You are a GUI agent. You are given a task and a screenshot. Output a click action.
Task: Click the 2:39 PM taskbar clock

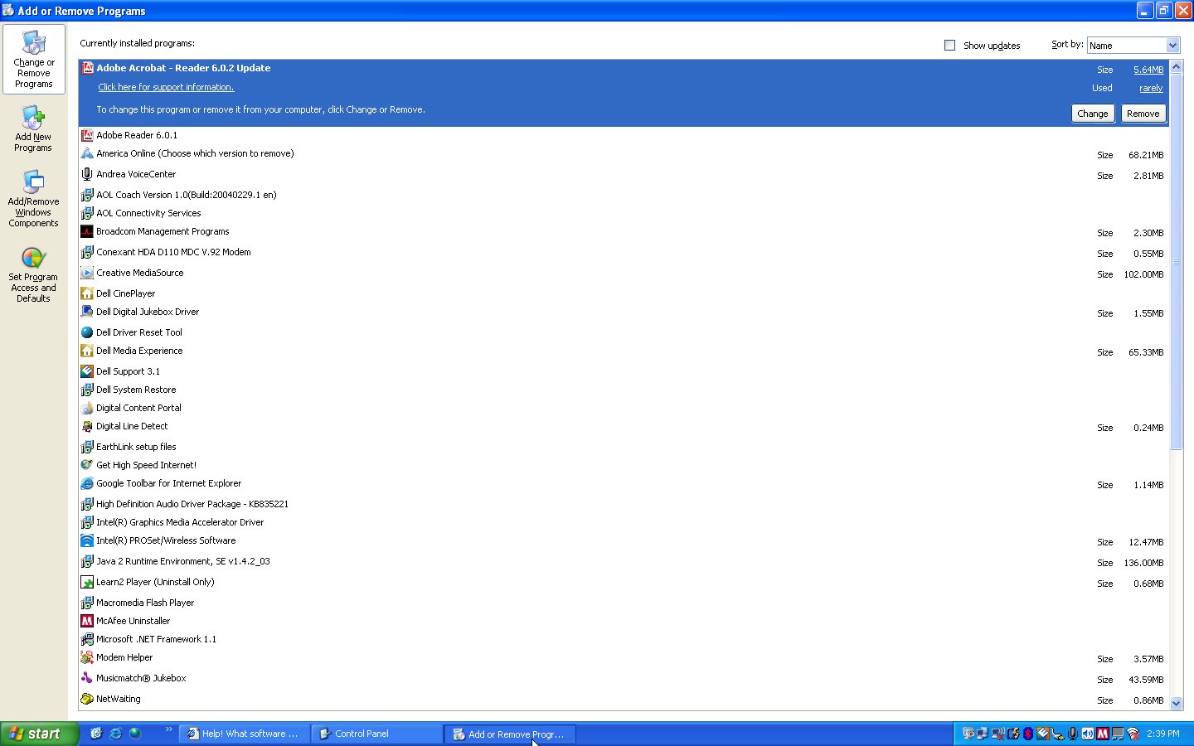tap(1163, 734)
